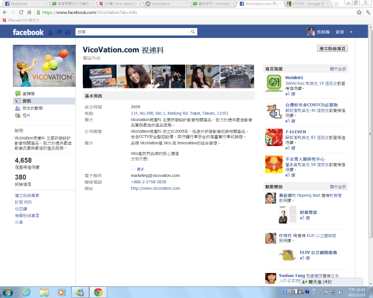Click browser forward arrow
373x298 pixels.
pyautogui.click(x=13, y=12)
